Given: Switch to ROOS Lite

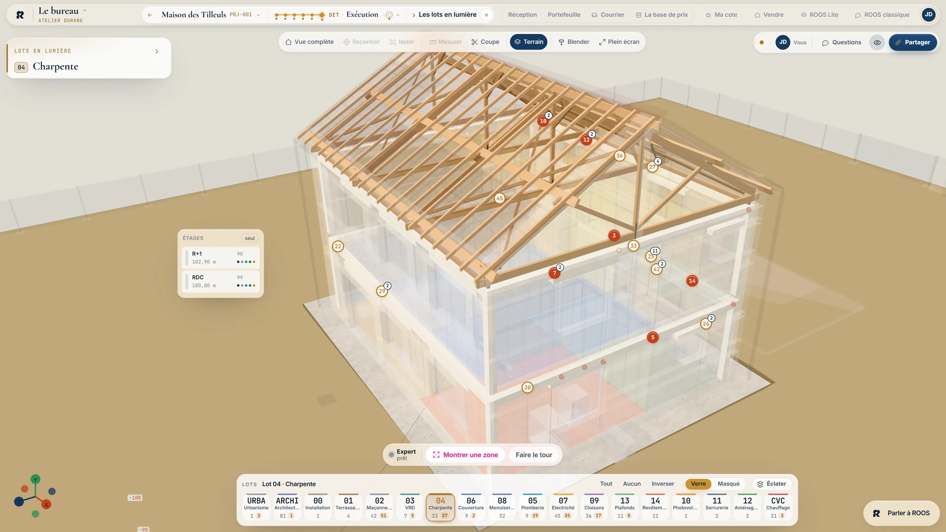Looking at the screenshot, I should 819,15.
